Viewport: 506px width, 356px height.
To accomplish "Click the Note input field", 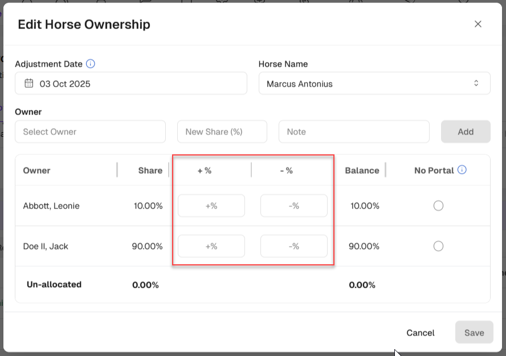I will (x=353, y=132).
